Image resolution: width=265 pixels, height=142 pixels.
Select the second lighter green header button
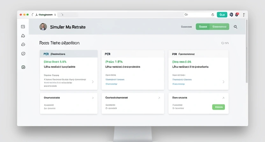(x=219, y=27)
